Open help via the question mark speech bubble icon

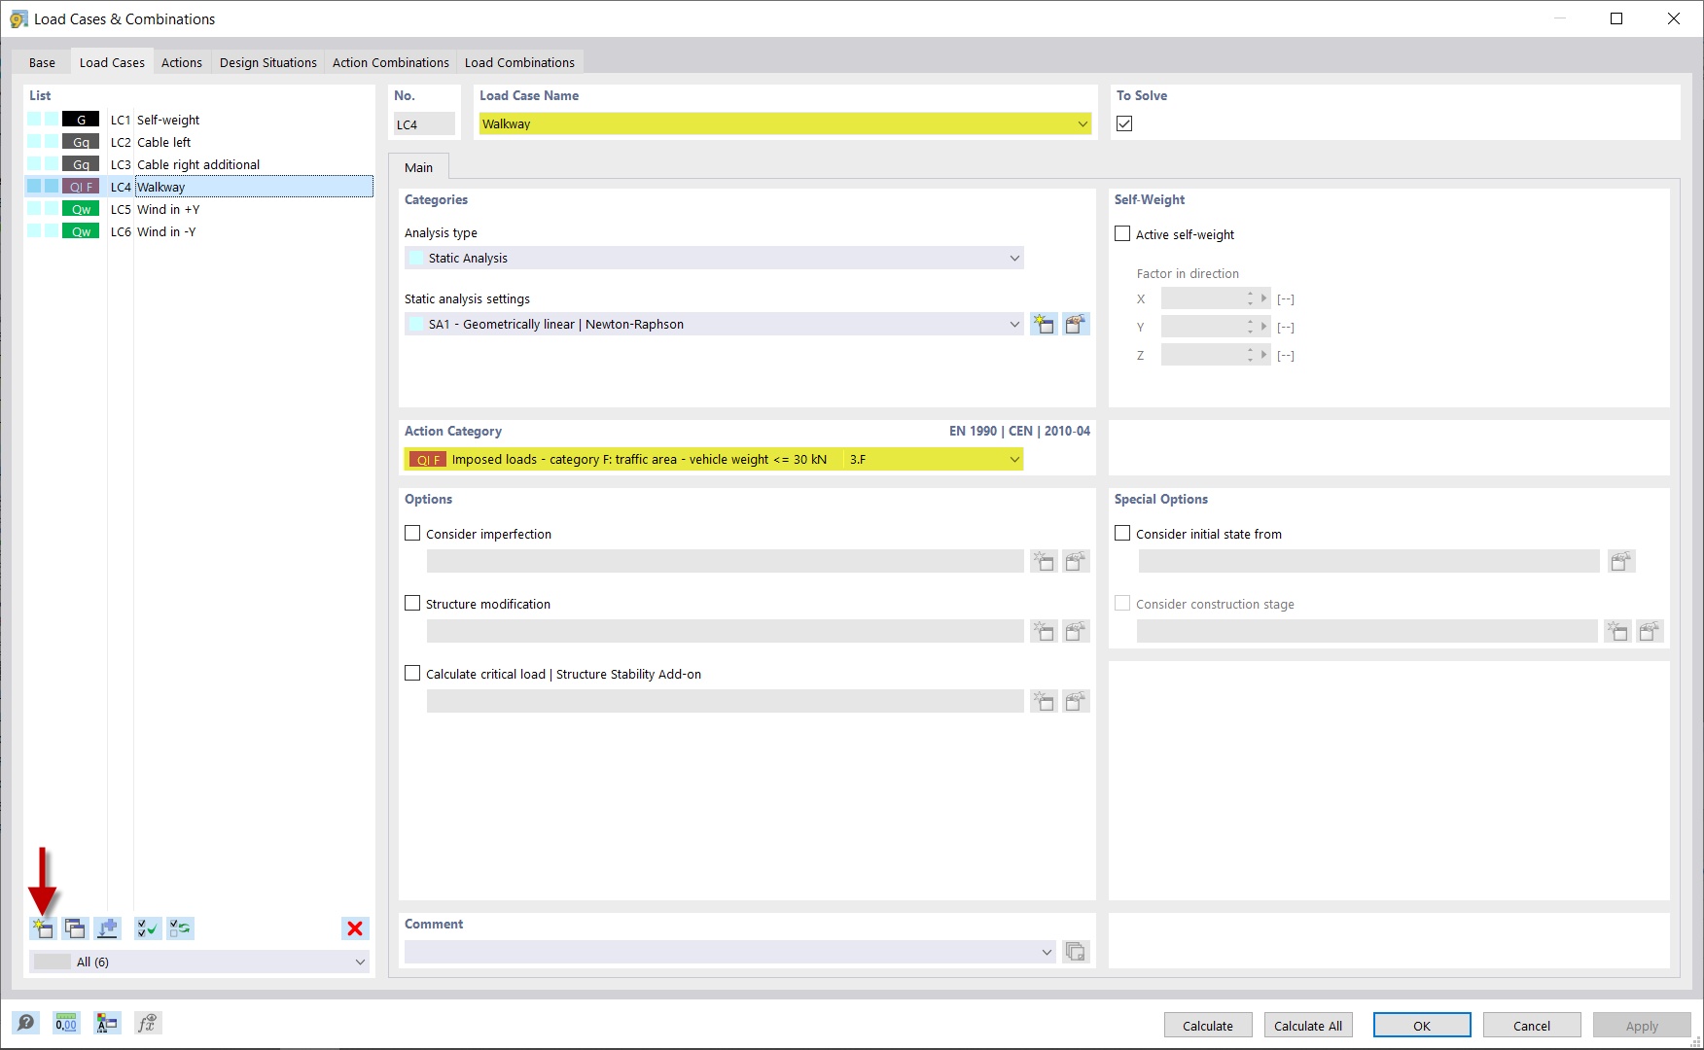point(26,1023)
